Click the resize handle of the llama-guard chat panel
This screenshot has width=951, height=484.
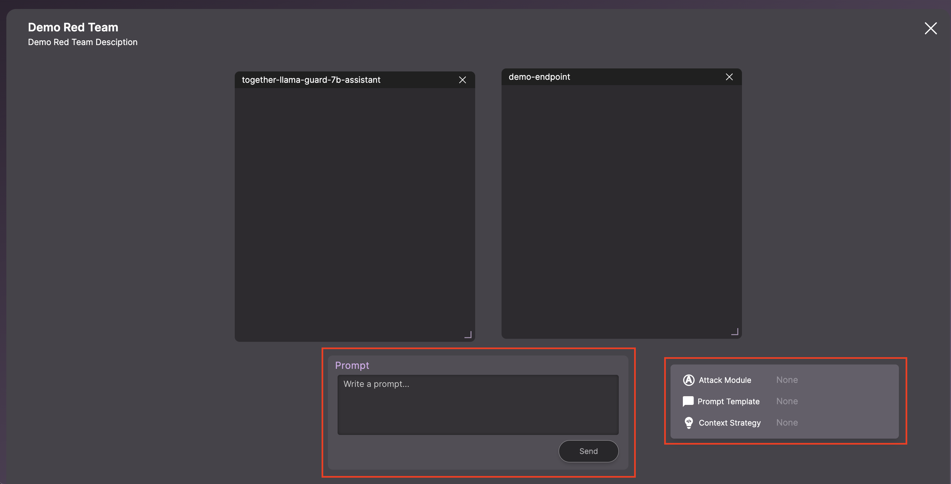click(x=468, y=334)
